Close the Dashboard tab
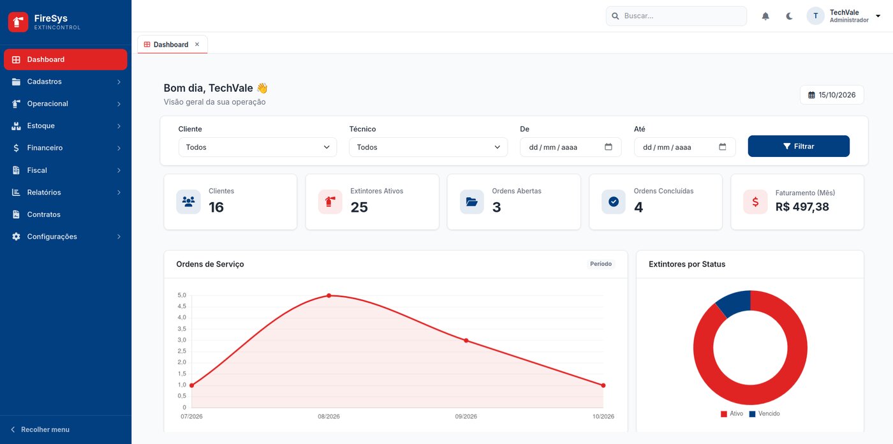Image resolution: width=893 pixels, height=444 pixels. click(197, 45)
